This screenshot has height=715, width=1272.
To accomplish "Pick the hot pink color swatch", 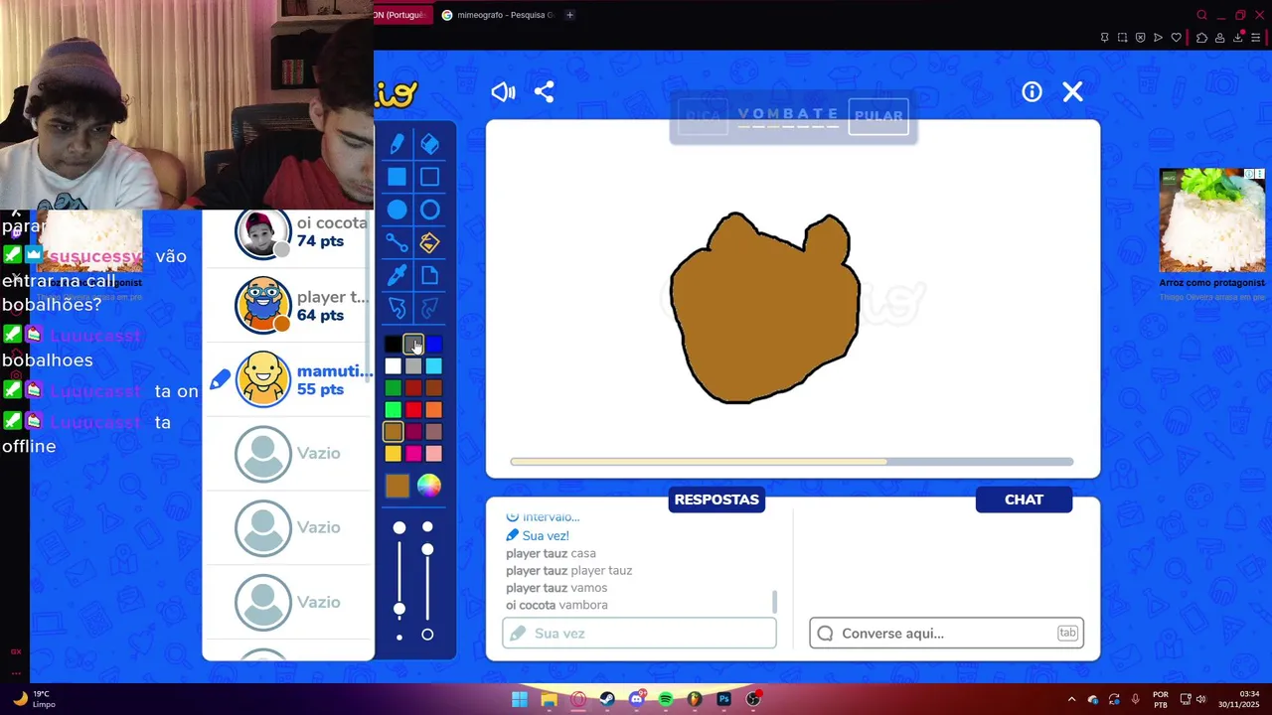I will [x=413, y=454].
